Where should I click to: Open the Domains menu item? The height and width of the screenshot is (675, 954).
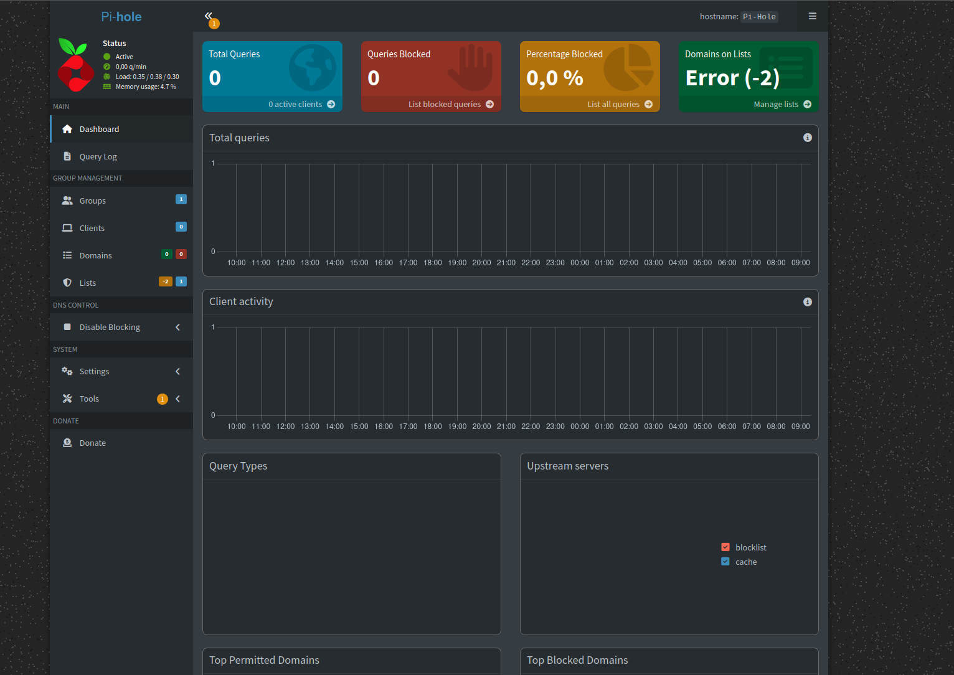coord(121,255)
